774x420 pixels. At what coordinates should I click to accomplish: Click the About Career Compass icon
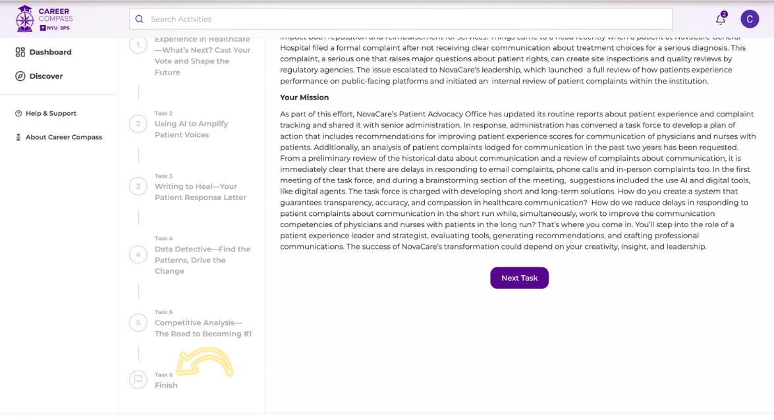[x=18, y=138]
